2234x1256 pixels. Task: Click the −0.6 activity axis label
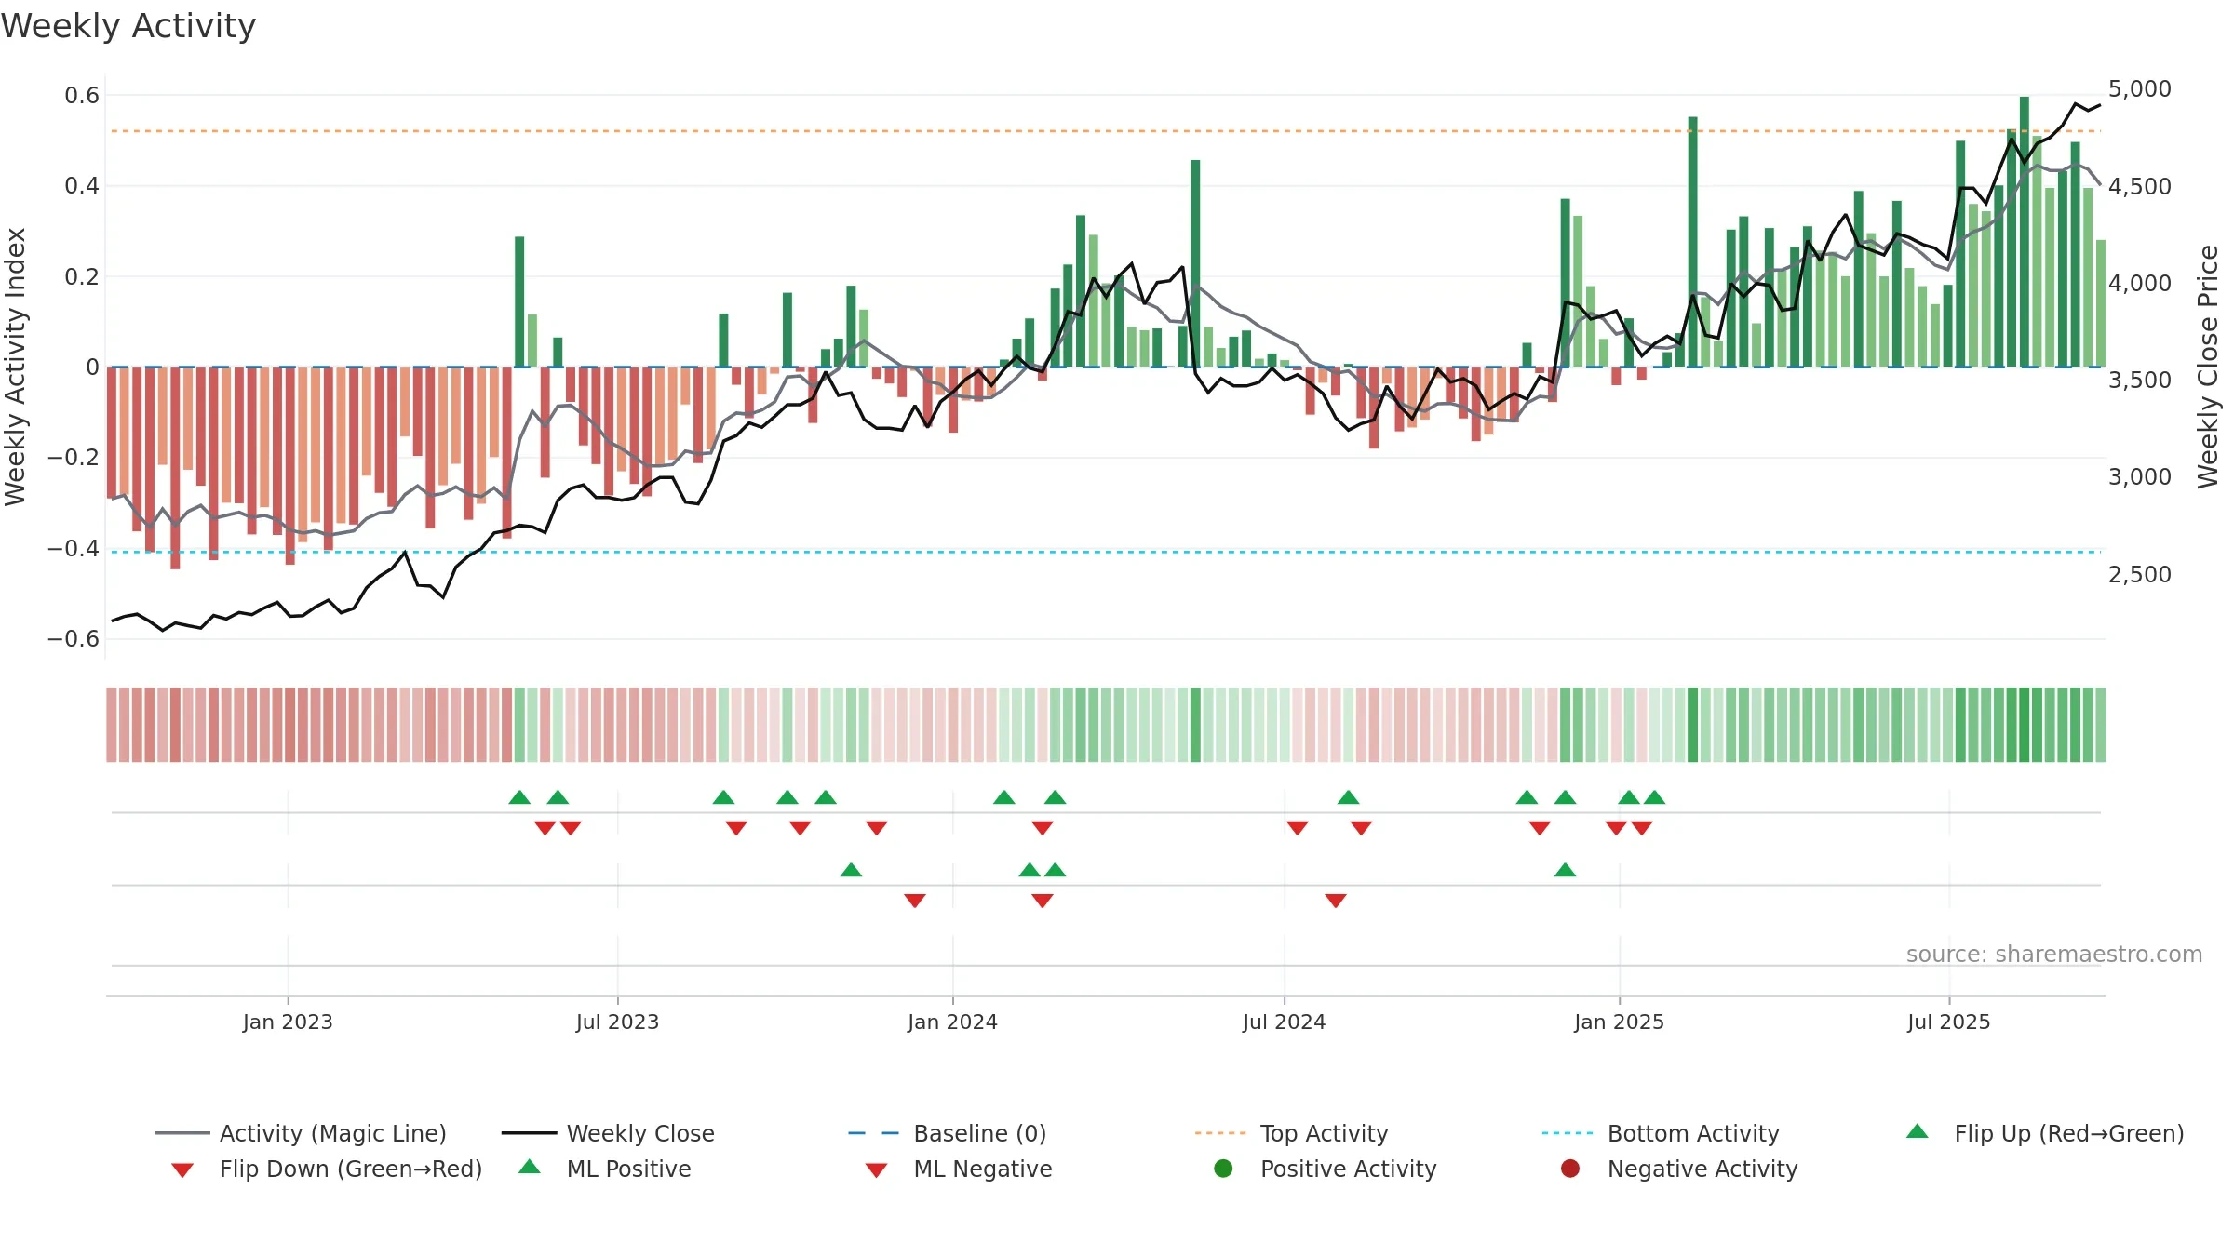tap(74, 638)
